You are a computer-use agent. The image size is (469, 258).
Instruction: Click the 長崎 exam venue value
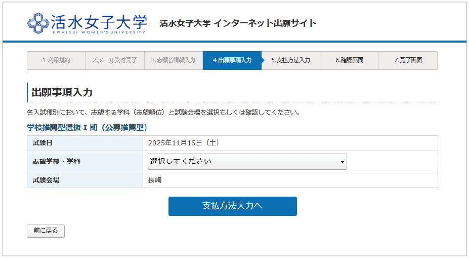155,180
